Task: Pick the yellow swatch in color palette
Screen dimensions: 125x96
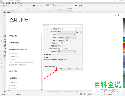Action: click(x=124, y=42)
